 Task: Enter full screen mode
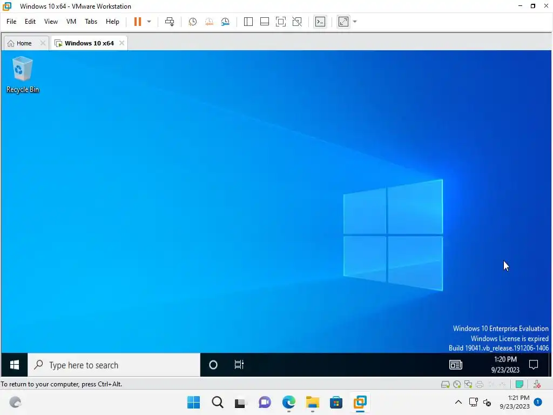tap(281, 22)
